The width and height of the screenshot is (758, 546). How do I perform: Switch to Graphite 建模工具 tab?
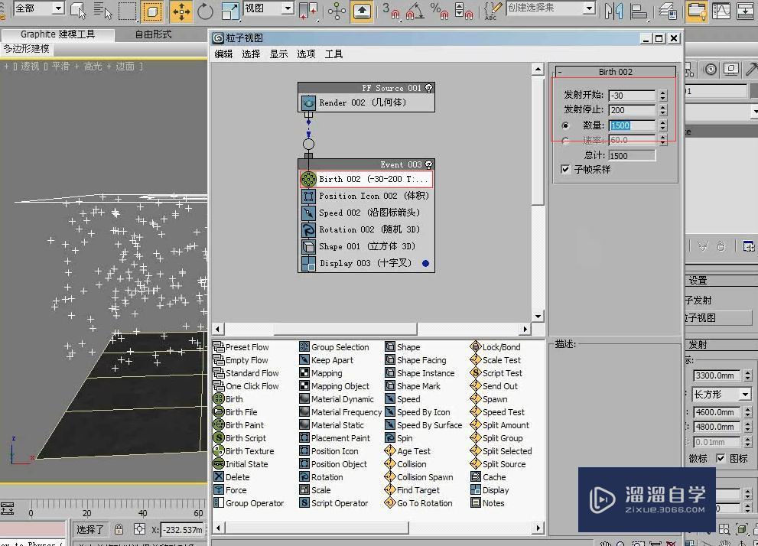tap(57, 34)
